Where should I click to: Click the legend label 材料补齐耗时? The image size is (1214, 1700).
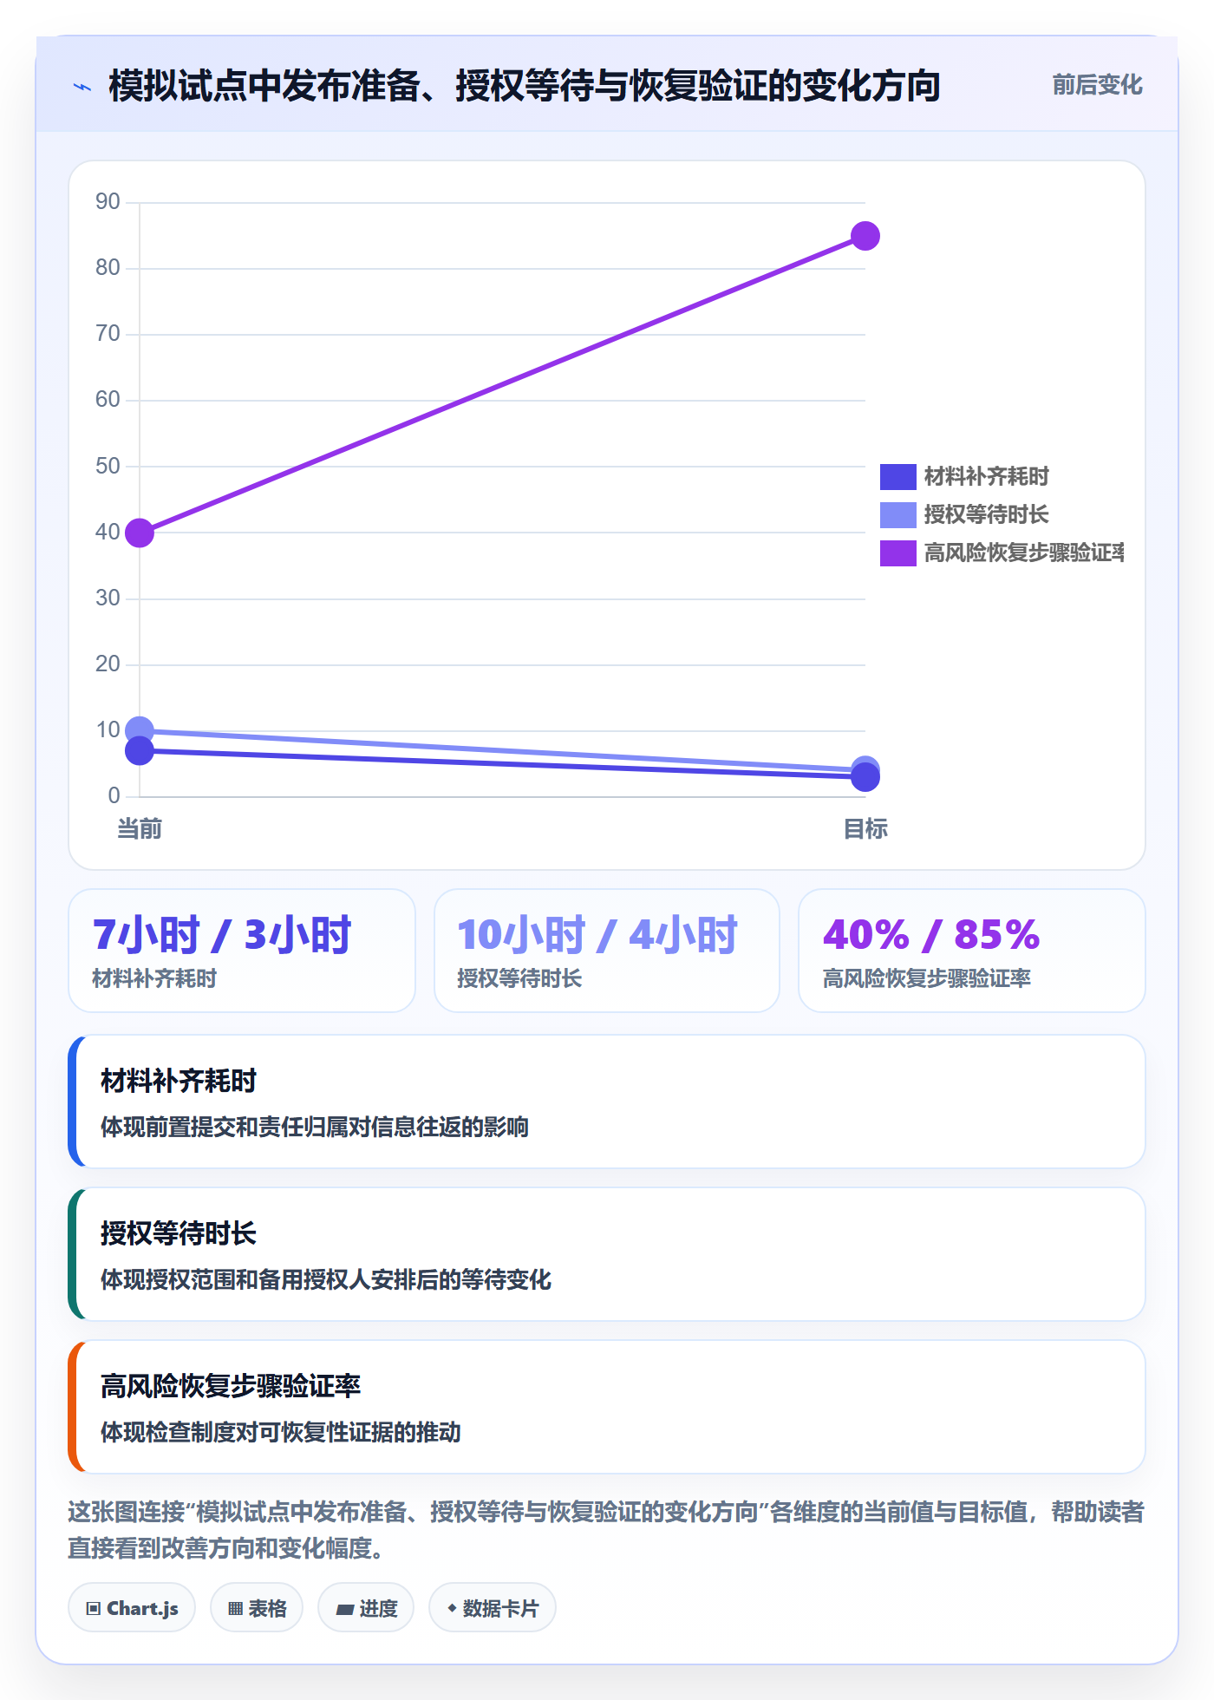(x=987, y=477)
